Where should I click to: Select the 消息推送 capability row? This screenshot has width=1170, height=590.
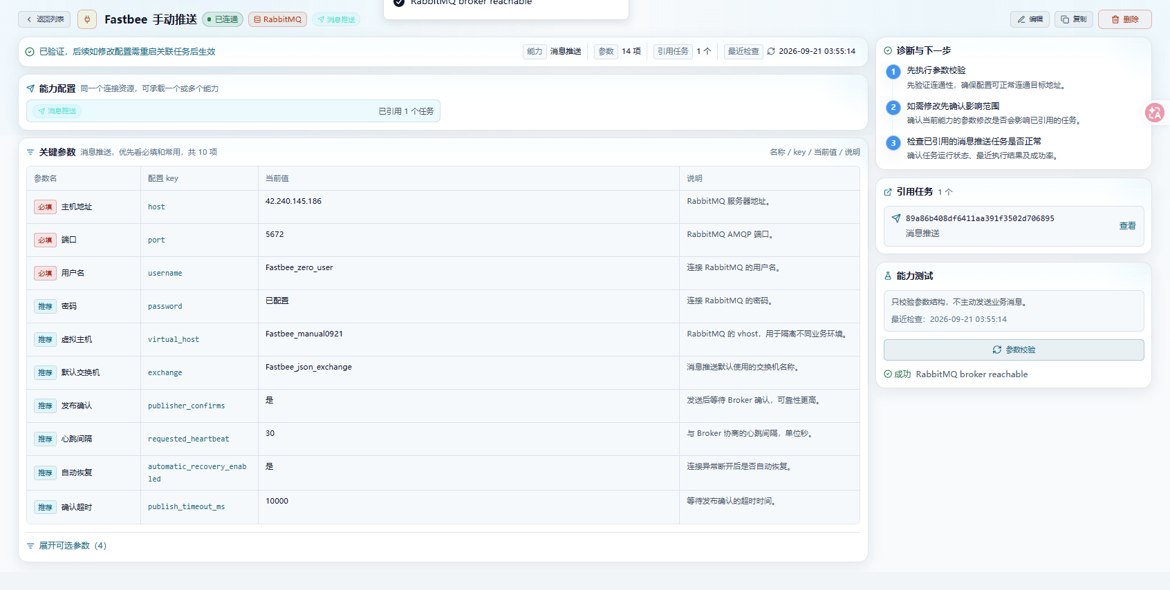pyautogui.click(x=233, y=111)
